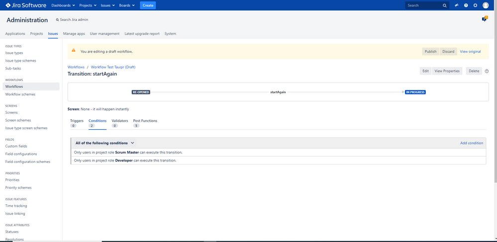Open the Projects dropdown menu
Viewport: 497px width, 242px height.
click(x=88, y=5)
